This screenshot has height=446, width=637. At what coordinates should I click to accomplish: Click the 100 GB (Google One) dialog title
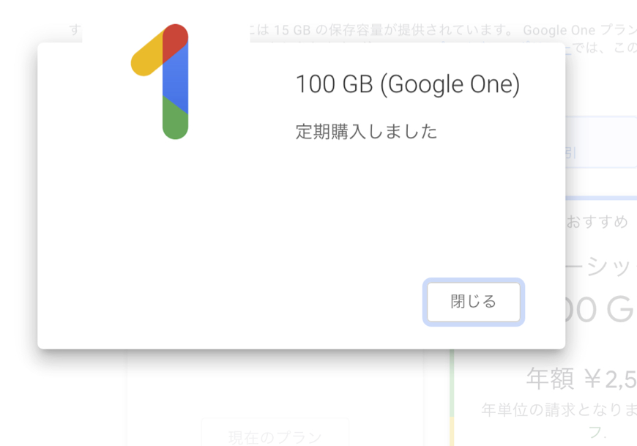[x=407, y=85]
